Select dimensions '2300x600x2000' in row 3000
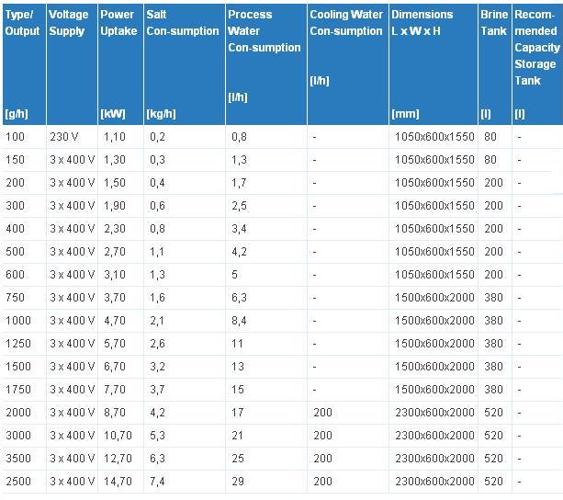The height and width of the screenshot is (500, 563). pyautogui.click(x=434, y=436)
